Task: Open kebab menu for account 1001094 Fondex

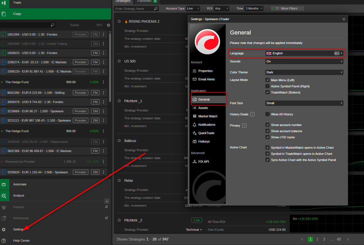Action: (103, 34)
